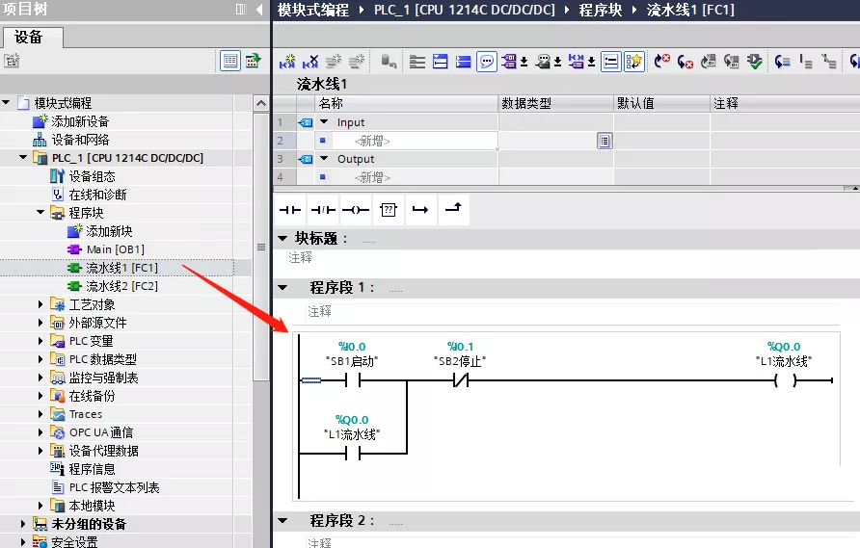
Task: Insert a normally open contact
Action: click(x=290, y=209)
